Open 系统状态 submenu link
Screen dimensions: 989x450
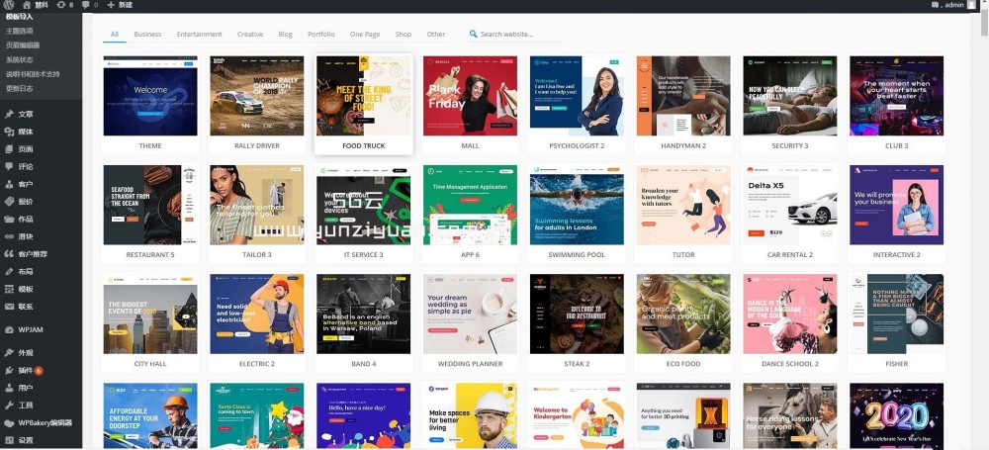tap(20, 59)
